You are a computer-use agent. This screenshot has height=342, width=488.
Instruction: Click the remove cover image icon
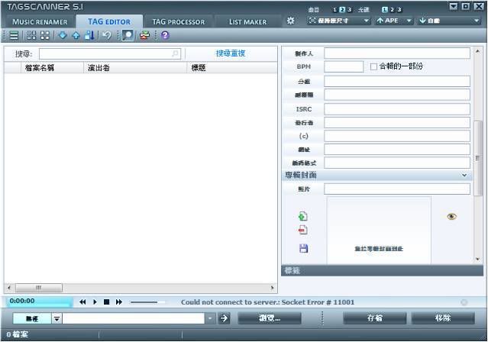303,230
